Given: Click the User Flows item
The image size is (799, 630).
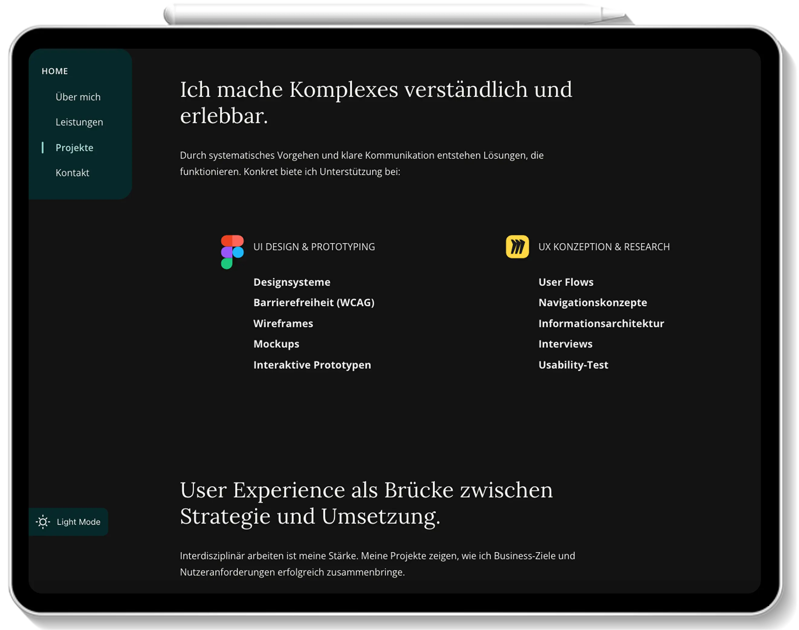Looking at the screenshot, I should coord(566,281).
